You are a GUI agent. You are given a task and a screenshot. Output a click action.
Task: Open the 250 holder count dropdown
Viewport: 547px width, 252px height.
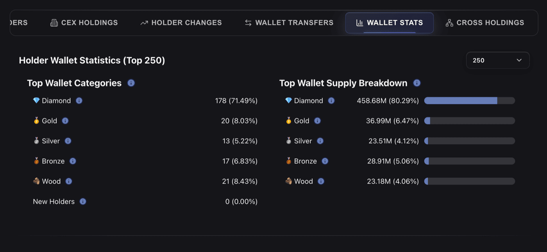pos(498,60)
